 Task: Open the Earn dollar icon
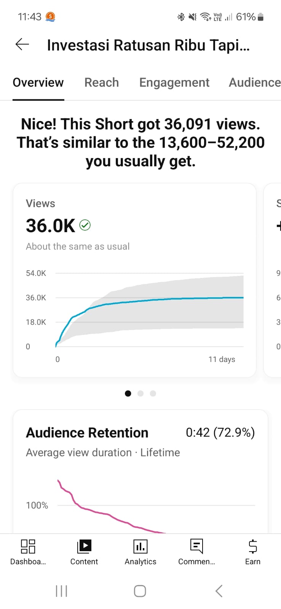click(x=252, y=547)
